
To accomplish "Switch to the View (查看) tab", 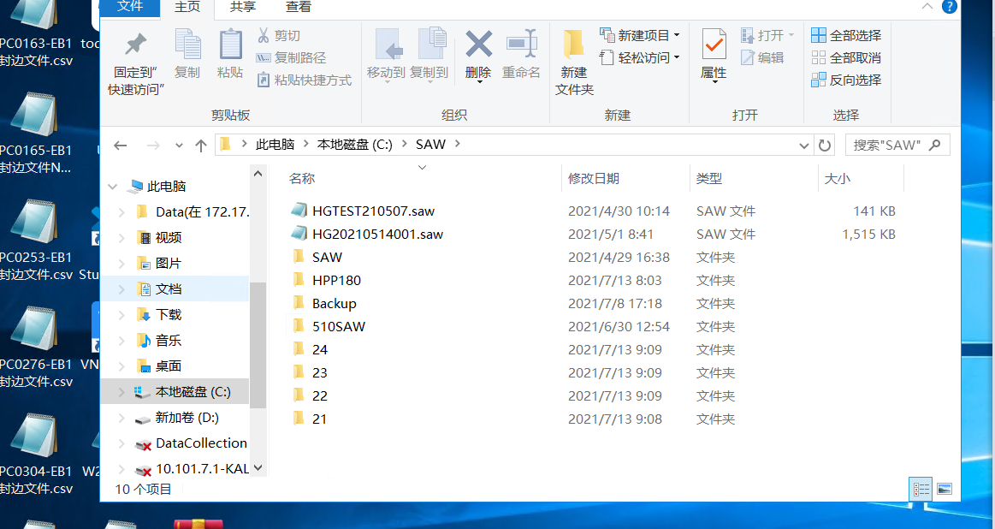I will click(x=299, y=7).
